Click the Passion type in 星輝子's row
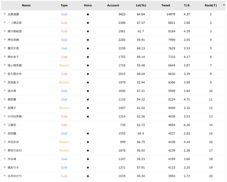Image resolution: width=227 pixels, height=182 pixels. (64, 108)
